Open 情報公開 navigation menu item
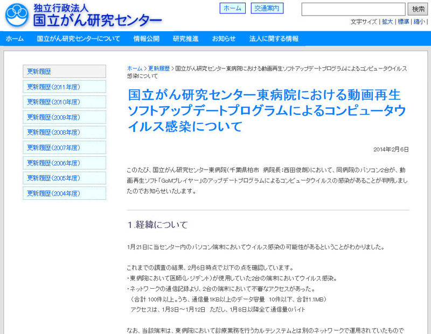431x334 pixels. pyautogui.click(x=147, y=39)
